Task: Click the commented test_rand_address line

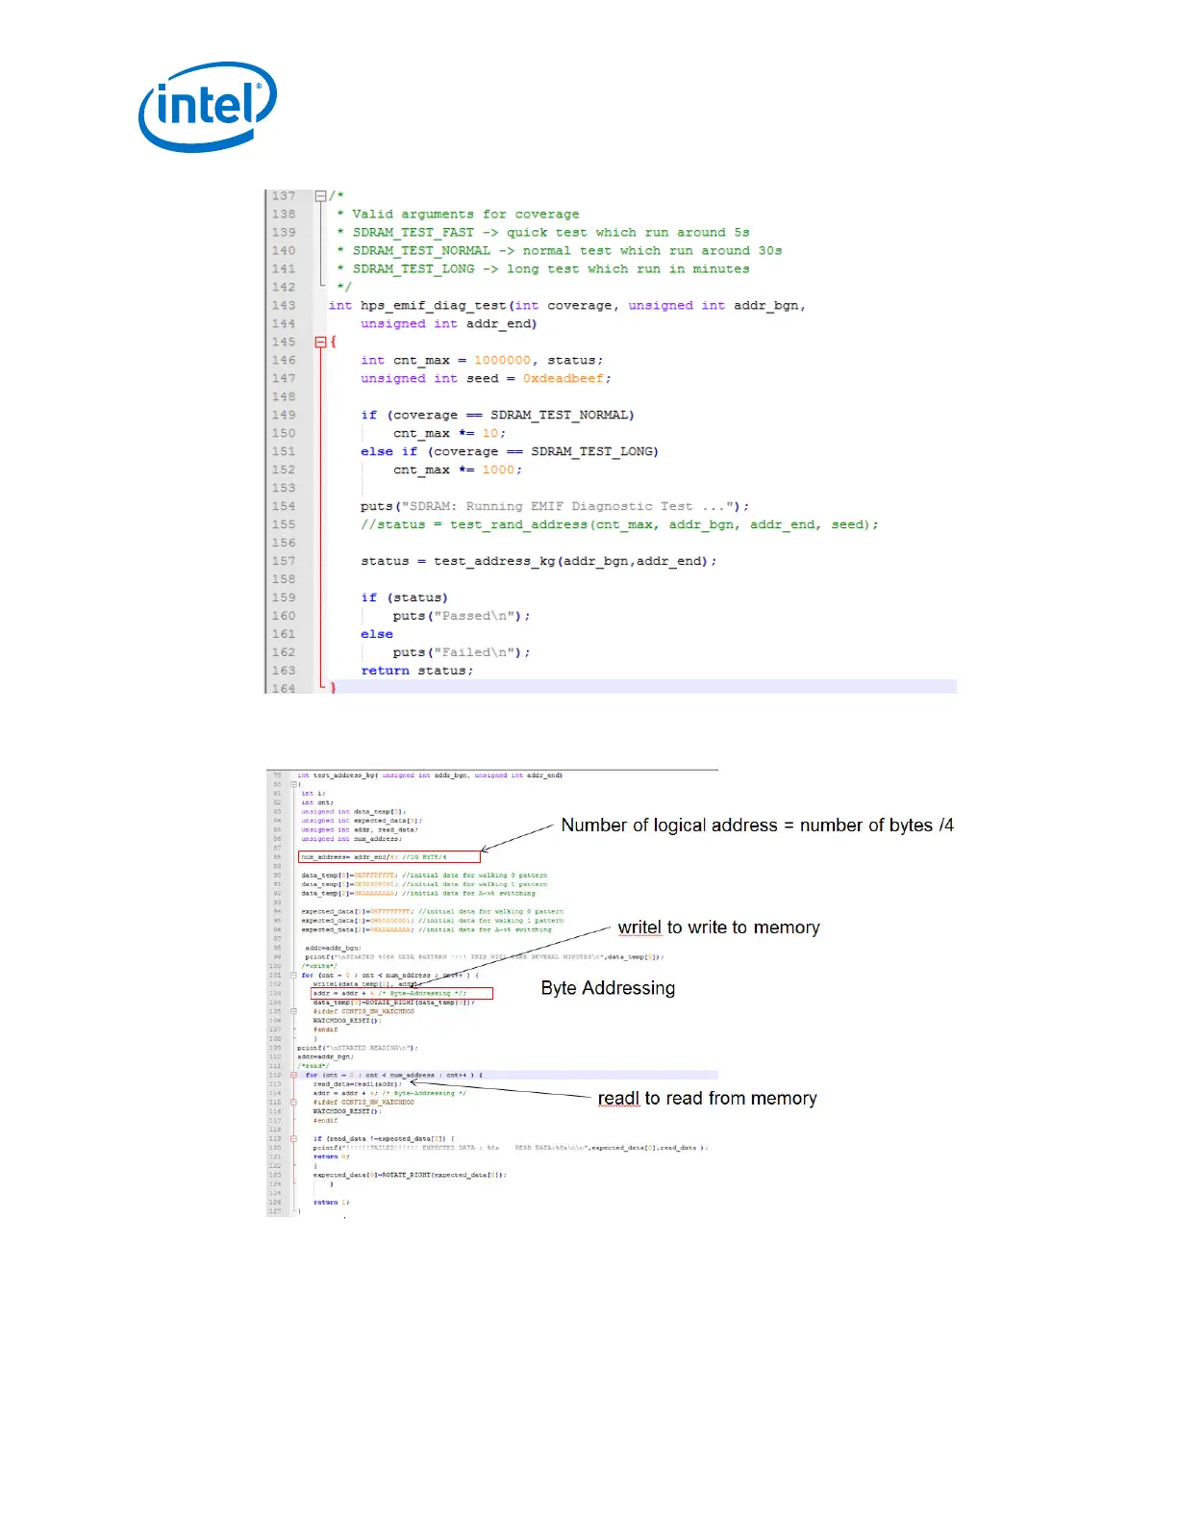Action: click(x=619, y=524)
